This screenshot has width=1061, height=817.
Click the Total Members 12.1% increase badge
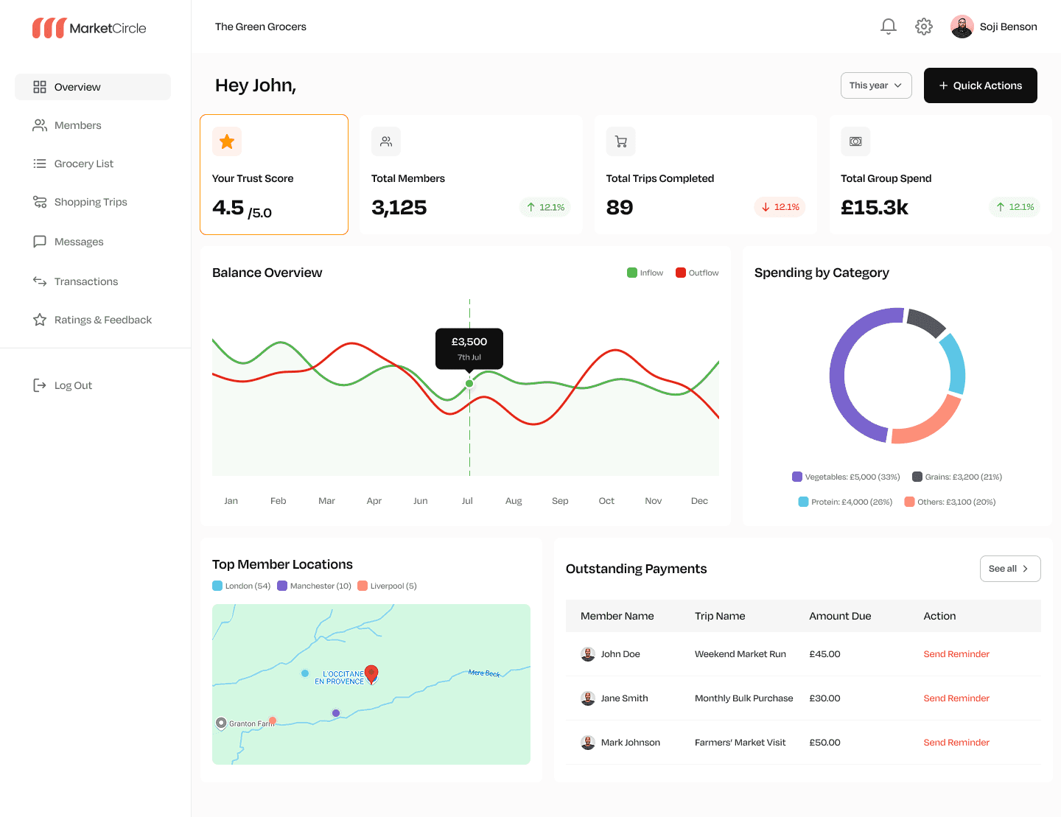545,207
